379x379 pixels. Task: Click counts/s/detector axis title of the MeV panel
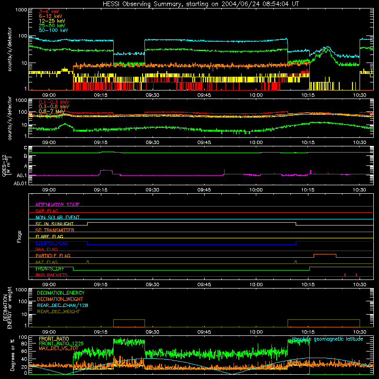coord(9,118)
